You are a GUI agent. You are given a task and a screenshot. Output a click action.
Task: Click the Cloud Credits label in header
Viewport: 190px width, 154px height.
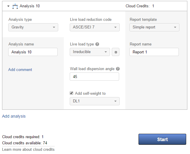point(137,6)
